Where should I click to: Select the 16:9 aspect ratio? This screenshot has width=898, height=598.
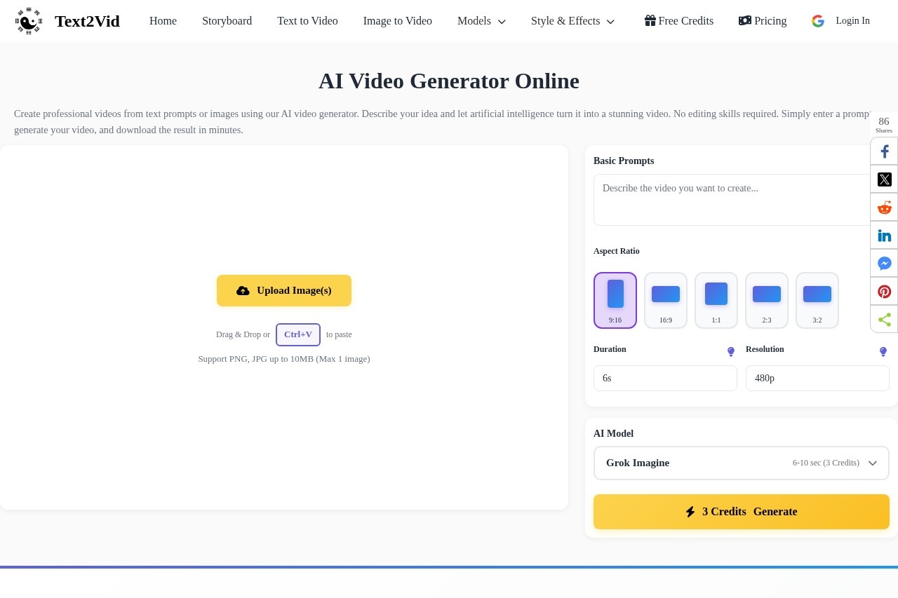(x=666, y=300)
